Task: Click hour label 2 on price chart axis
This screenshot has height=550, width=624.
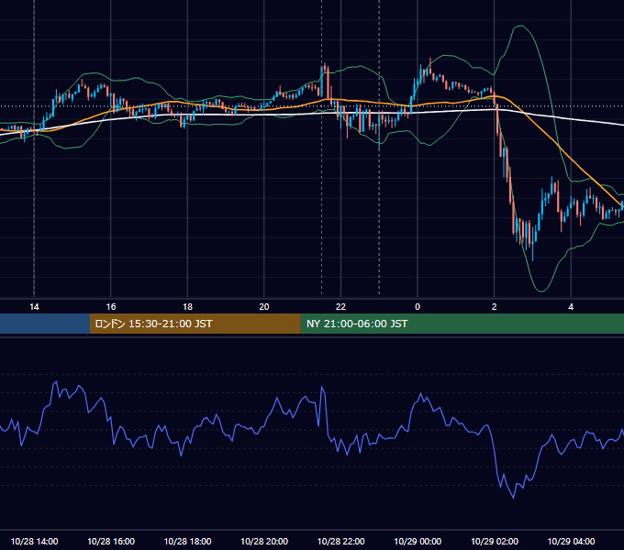Action: 495,307
